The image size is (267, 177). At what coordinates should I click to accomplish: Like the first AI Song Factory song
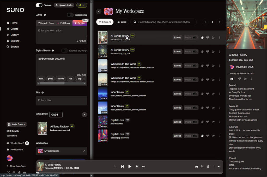[202, 37]
